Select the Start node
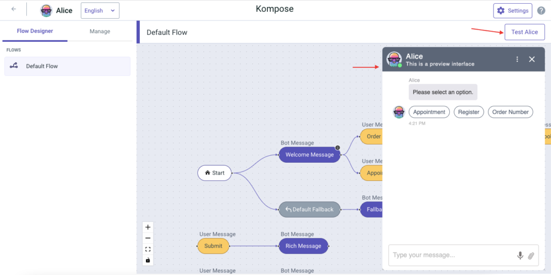Viewport: 551px width, 275px height. (x=214, y=173)
